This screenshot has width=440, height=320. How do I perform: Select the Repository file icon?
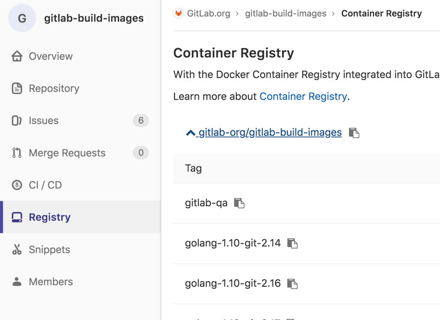click(x=17, y=88)
